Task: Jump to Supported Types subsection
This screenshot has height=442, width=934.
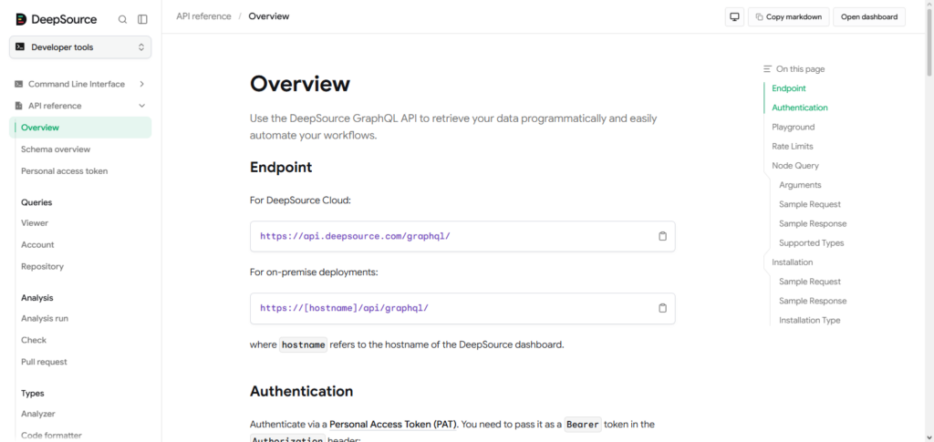Action: [x=811, y=242]
